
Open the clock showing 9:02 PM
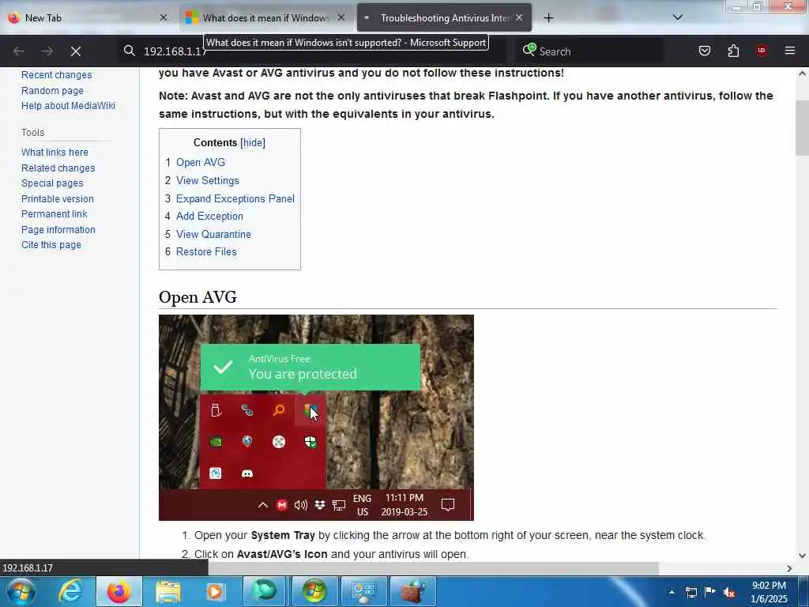click(x=769, y=592)
